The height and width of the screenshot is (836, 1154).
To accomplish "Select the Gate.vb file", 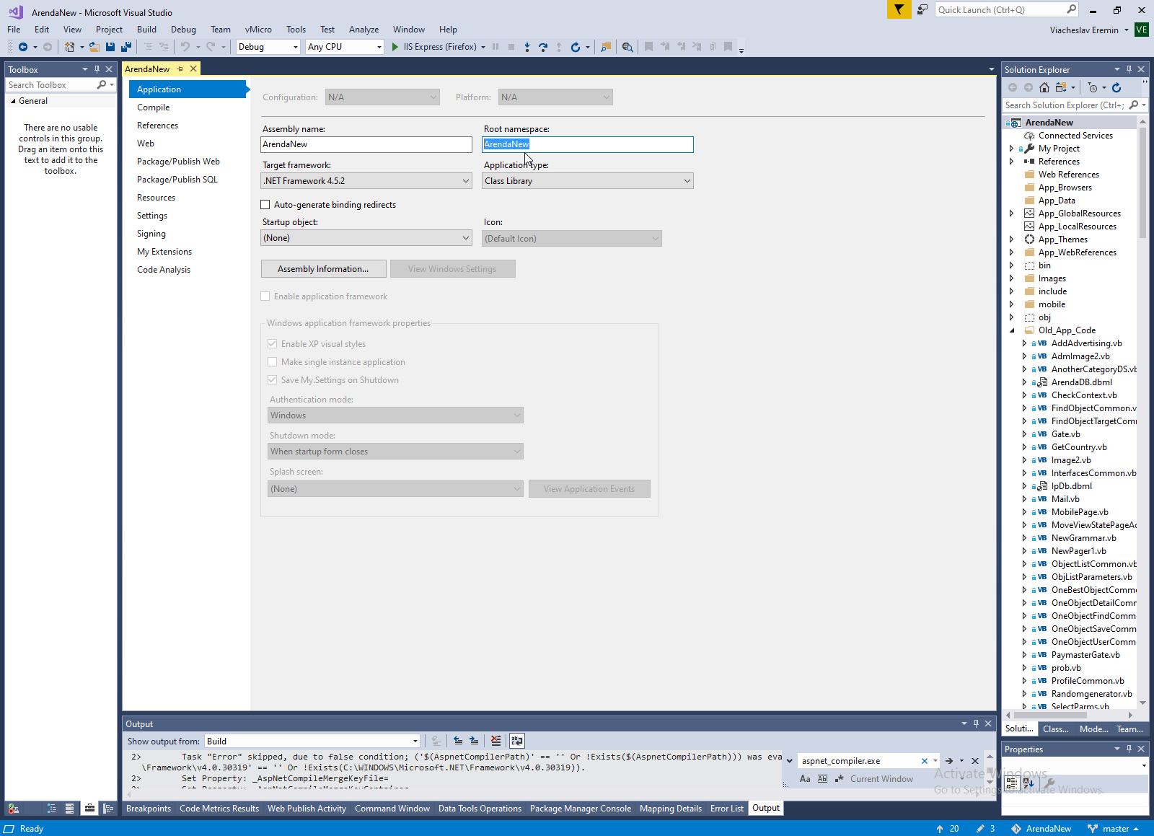I will (x=1065, y=434).
